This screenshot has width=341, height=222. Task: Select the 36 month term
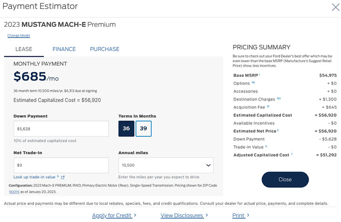(x=126, y=129)
